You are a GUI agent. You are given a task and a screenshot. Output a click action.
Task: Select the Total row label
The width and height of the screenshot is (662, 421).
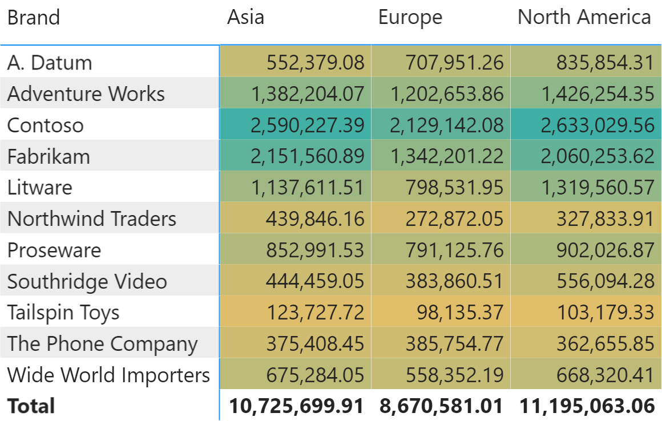point(31,406)
